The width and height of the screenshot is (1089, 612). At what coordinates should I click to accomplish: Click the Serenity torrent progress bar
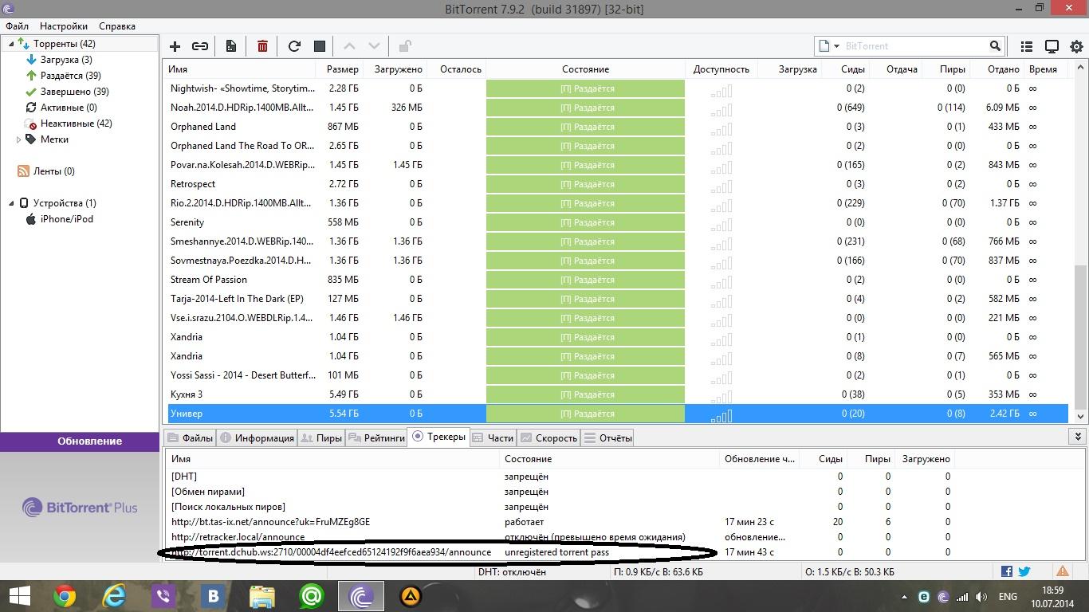(x=585, y=222)
